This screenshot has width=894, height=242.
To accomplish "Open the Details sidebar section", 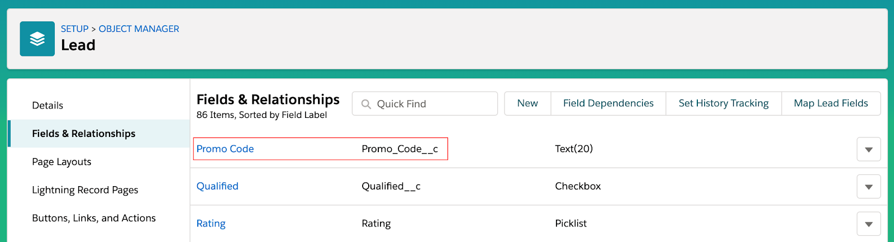I will coord(47,106).
